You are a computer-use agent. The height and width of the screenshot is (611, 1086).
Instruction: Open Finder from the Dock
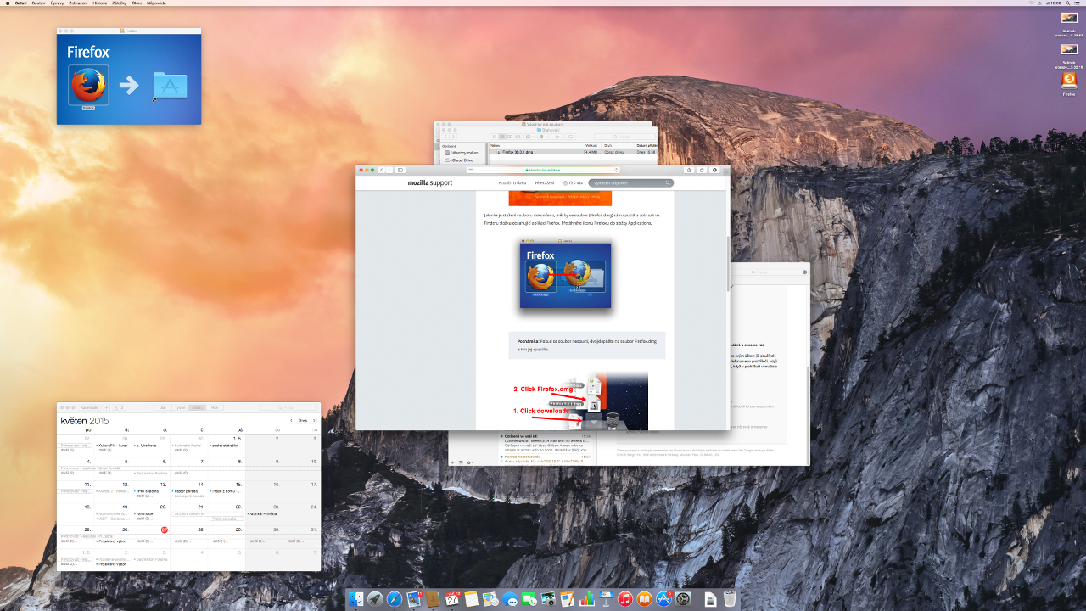tap(356, 598)
